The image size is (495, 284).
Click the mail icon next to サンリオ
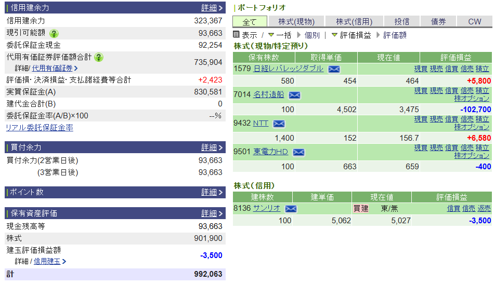click(x=291, y=209)
